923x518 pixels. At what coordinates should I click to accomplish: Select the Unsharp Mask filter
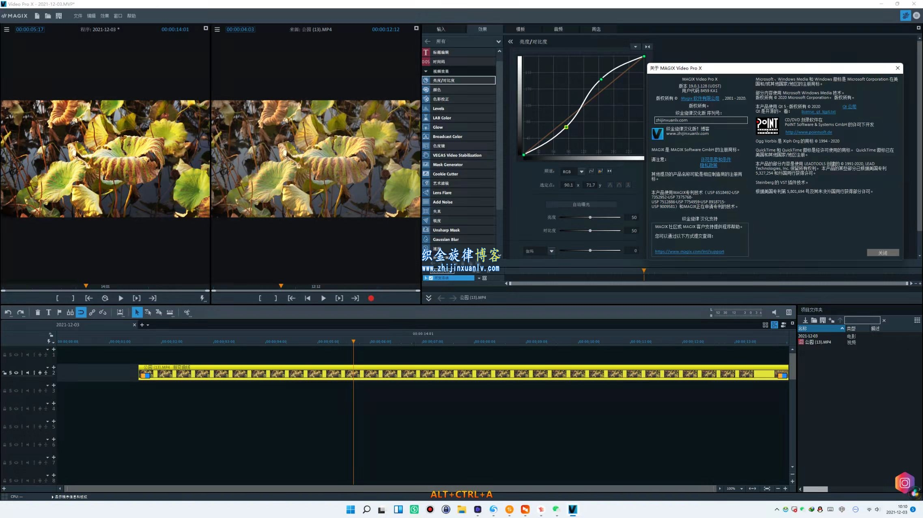(x=445, y=230)
